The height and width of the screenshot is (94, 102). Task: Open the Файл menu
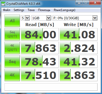(7, 10)
